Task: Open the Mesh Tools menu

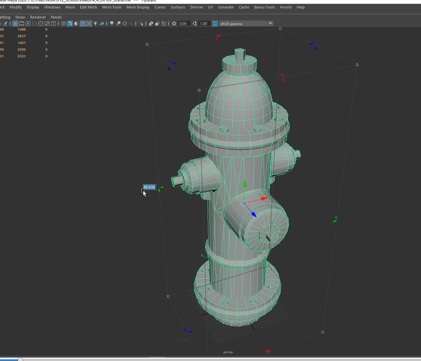Action: 112,7
